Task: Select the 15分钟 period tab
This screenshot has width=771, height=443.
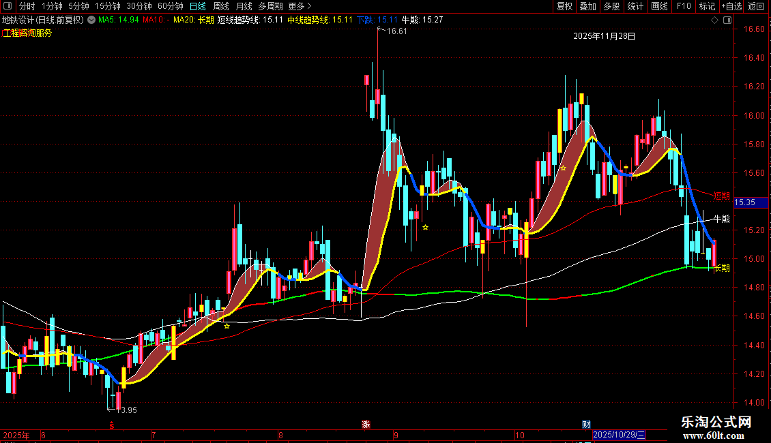Action: point(107,6)
